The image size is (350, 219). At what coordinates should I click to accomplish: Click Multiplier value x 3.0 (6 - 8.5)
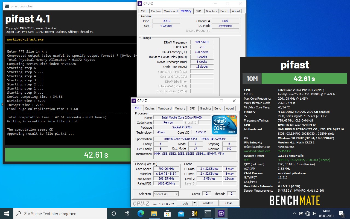click(x=167, y=174)
